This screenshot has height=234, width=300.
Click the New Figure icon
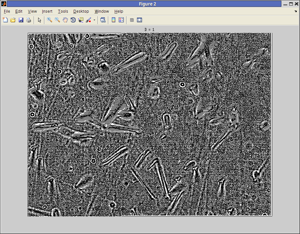click(x=5, y=20)
